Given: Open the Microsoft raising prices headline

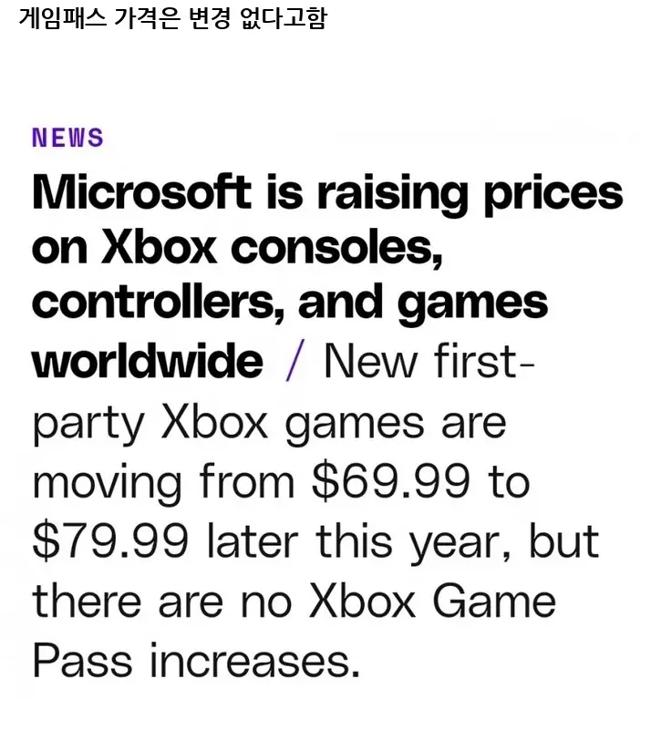Looking at the screenshot, I should tap(327, 277).
